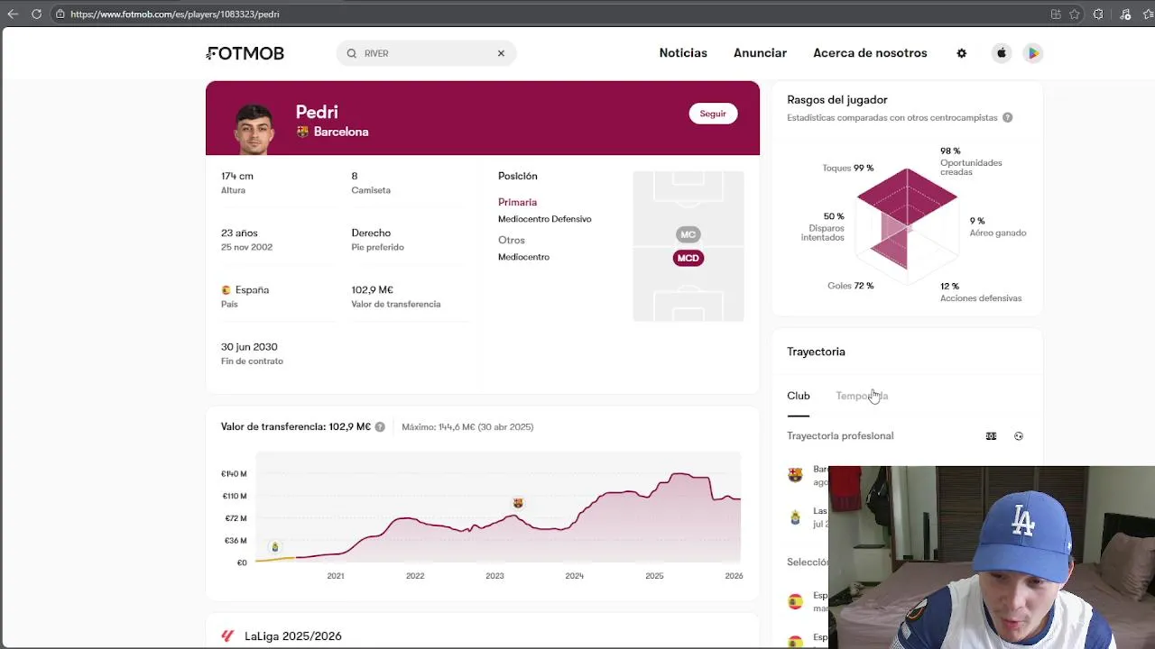Open the browser extensions puzzle icon
1155x649 pixels.
coord(1098,14)
